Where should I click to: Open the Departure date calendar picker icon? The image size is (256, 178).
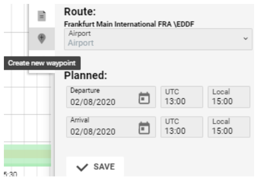[144, 98]
